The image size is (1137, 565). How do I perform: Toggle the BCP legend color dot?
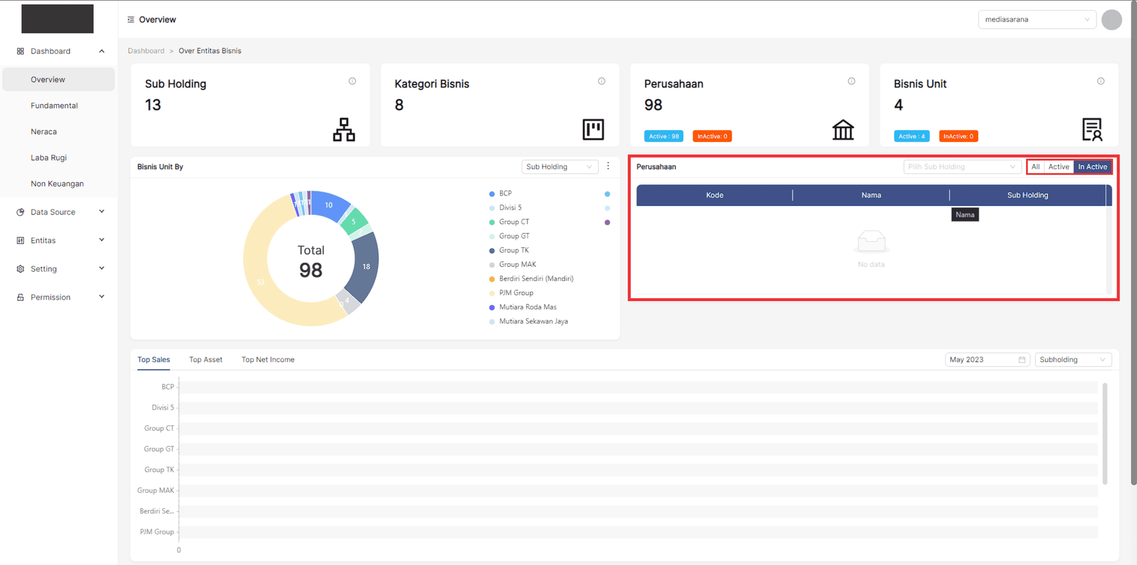[x=492, y=194]
